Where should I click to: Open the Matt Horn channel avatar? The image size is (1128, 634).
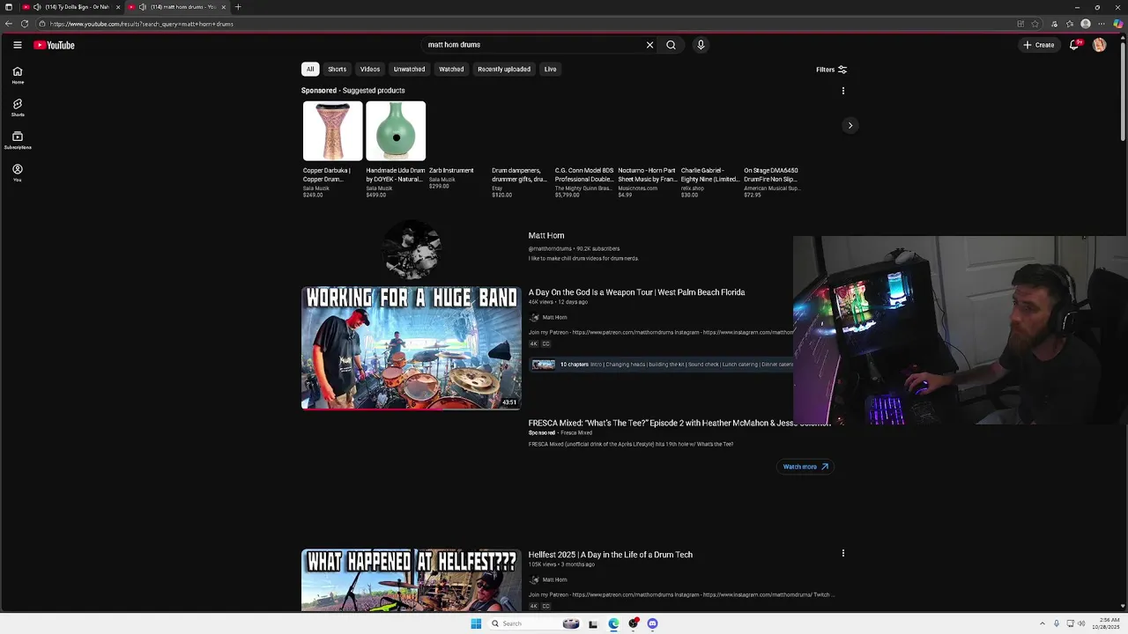[x=412, y=250]
